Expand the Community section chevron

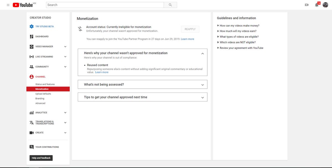click(x=65, y=67)
